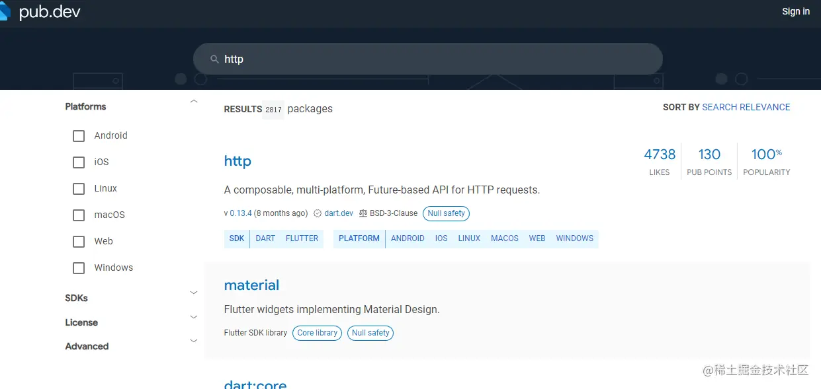Focus the http search input field
Image resolution: width=821 pixels, height=389 pixels.
[427, 59]
